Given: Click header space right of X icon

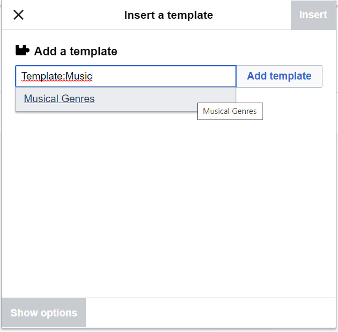Looking at the screenshot, I should pos(64,15).
